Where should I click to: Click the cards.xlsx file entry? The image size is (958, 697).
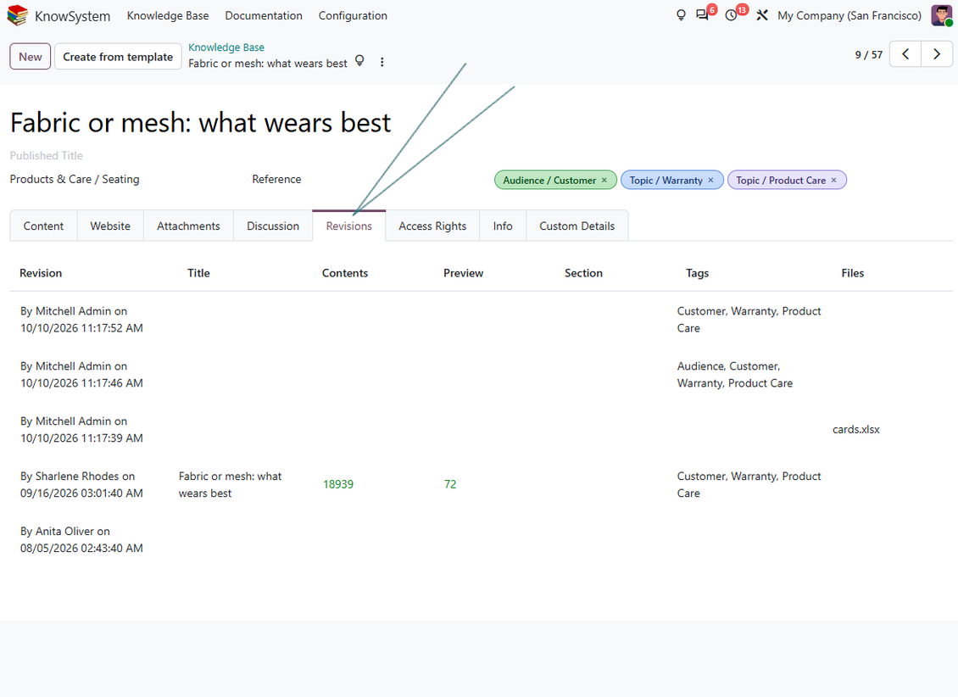pos(856,429)
